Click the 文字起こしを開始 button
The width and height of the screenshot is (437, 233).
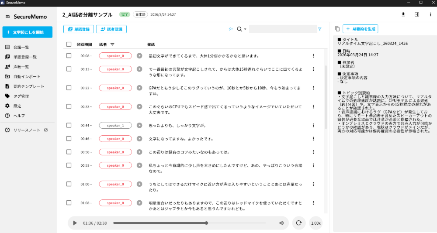pyautogui.click(x=27, y=32)
